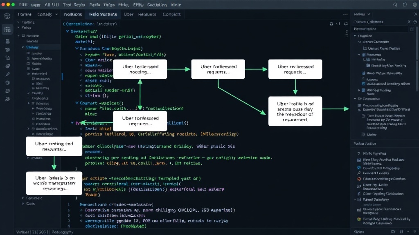Image resolution: width=419 pixels, height=235 pixels.
Task: Select the highlighted grid icon in left sidebar
Action: pyautogui.click(x=7, y=29)
